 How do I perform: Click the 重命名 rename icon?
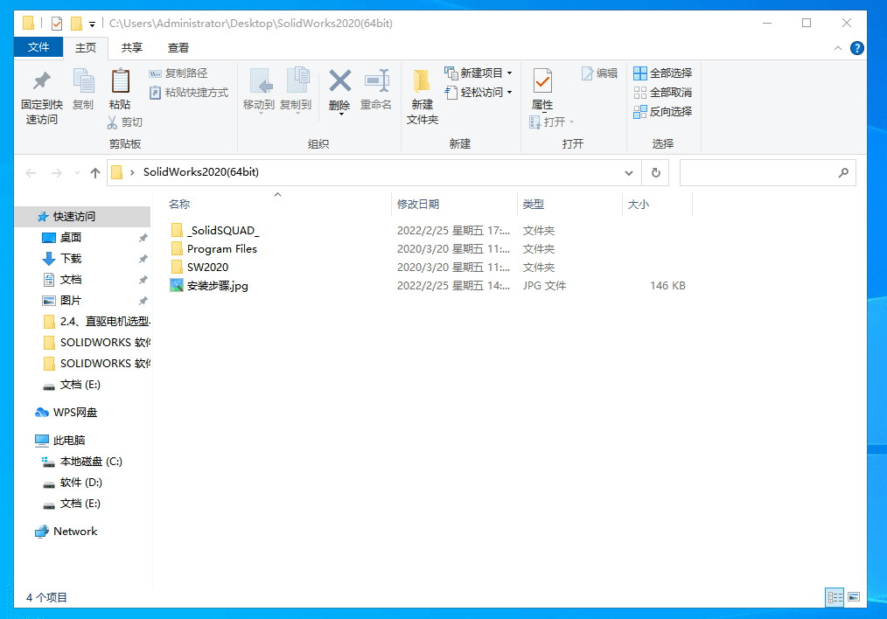pyautogui.click(x=376, y=80)
